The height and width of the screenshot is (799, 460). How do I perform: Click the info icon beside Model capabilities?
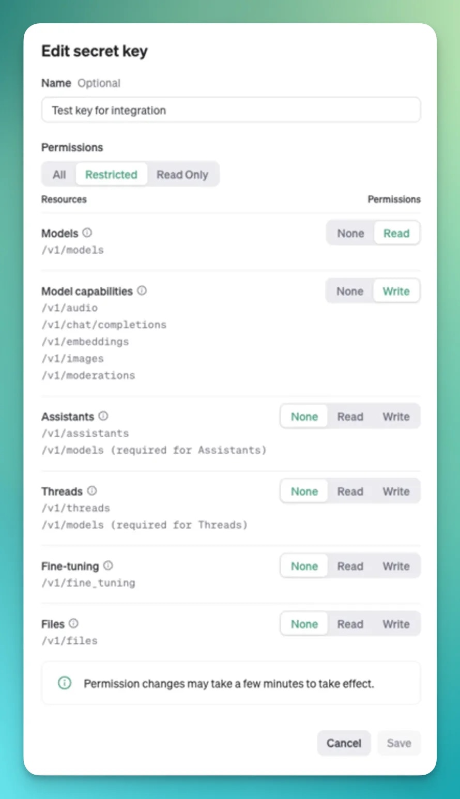[142, 290]
